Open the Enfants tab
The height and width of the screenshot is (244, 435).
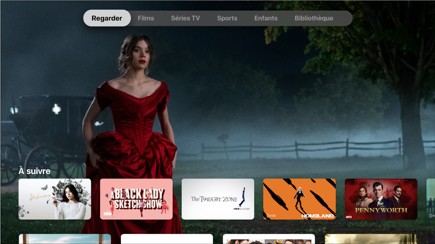266,18
